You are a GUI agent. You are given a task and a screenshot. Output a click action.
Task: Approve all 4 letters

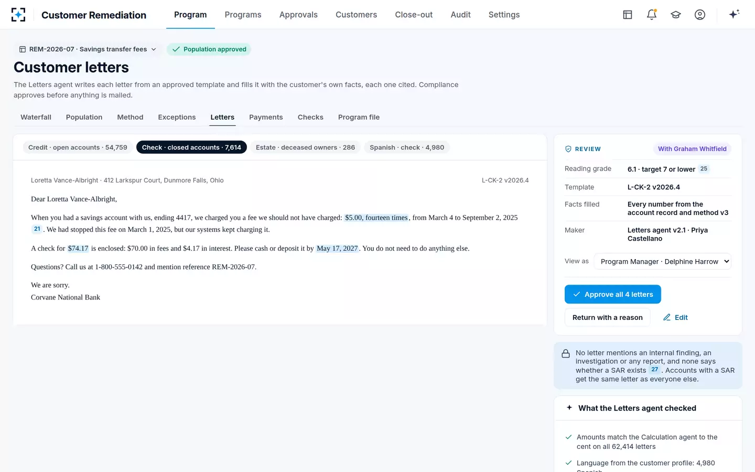(x=612, y=294)
